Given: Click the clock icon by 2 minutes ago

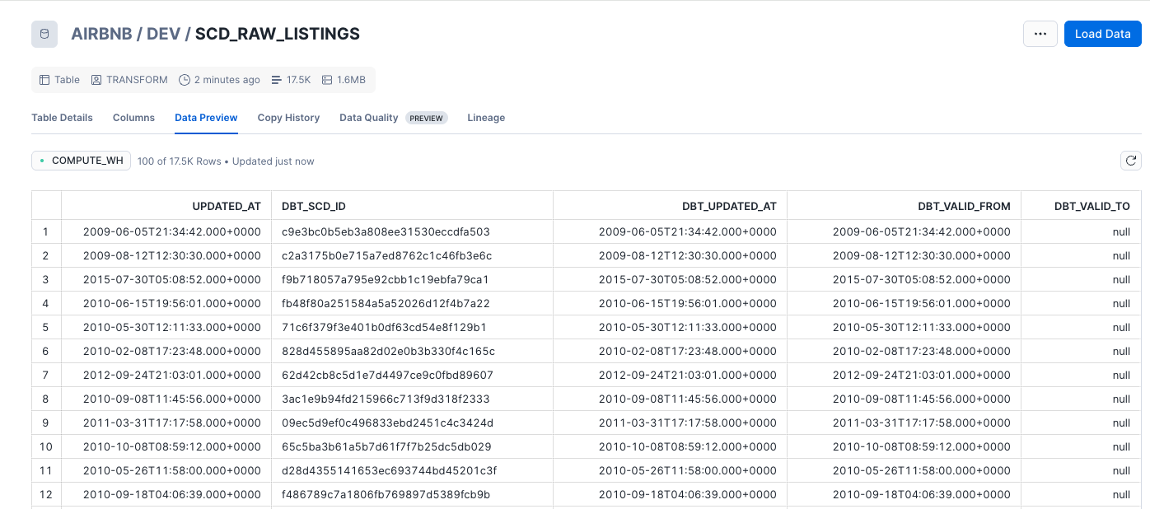Looking at the screenshot, I should 185,80.
